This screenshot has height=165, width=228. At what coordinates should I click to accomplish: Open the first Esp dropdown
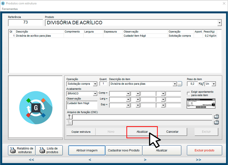click(128, 105)
